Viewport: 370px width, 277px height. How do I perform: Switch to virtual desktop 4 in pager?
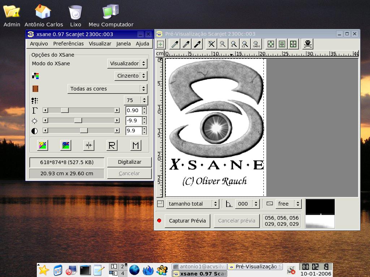[x=123, y=273]
